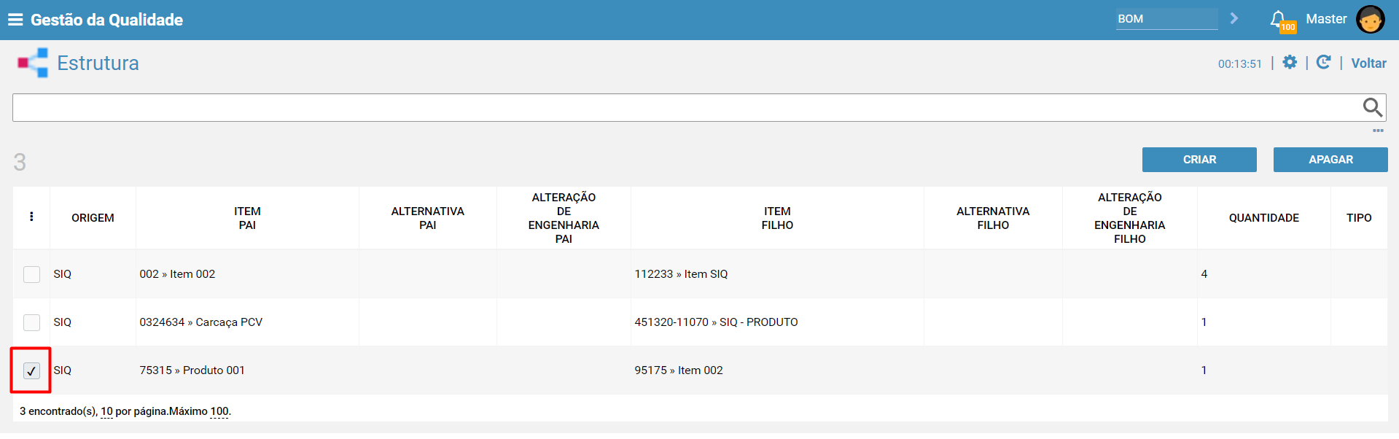Sort by ITEM FILHO column header
The width and height of the screenshot is (1399, 439).
click(x=777, y=218)
